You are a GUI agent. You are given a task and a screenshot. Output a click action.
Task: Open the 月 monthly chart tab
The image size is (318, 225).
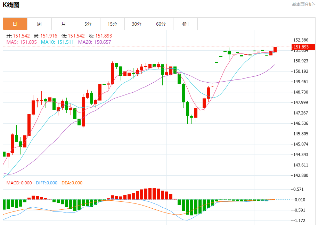coord(64,24)
